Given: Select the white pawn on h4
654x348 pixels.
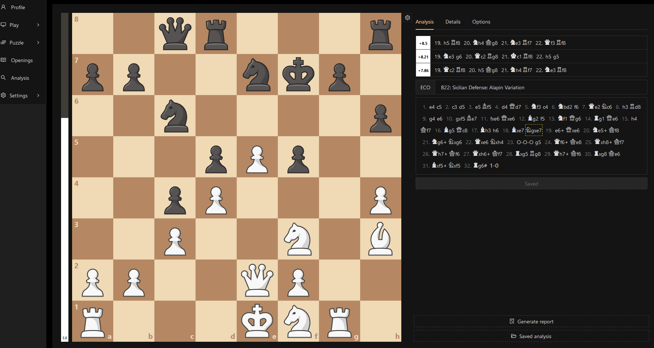Looking at the screenshot, I should [381, 200].
